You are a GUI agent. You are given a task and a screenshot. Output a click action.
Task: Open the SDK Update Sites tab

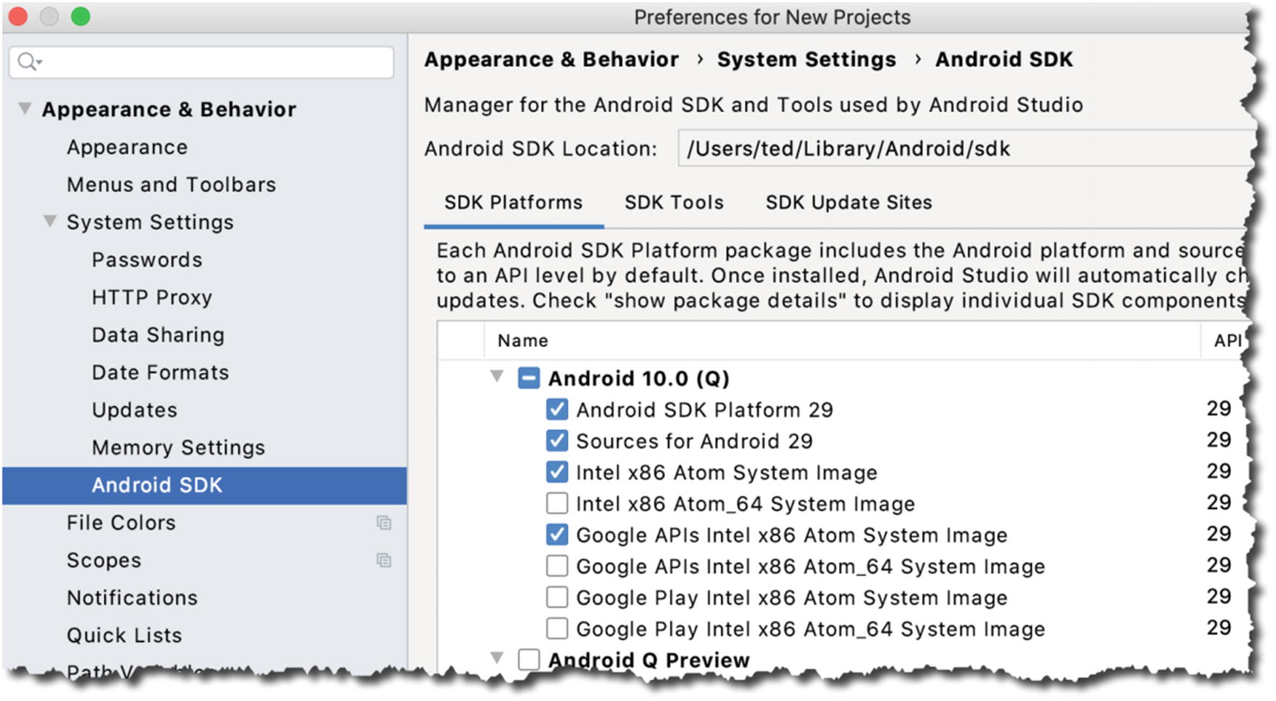coord(848,203)
